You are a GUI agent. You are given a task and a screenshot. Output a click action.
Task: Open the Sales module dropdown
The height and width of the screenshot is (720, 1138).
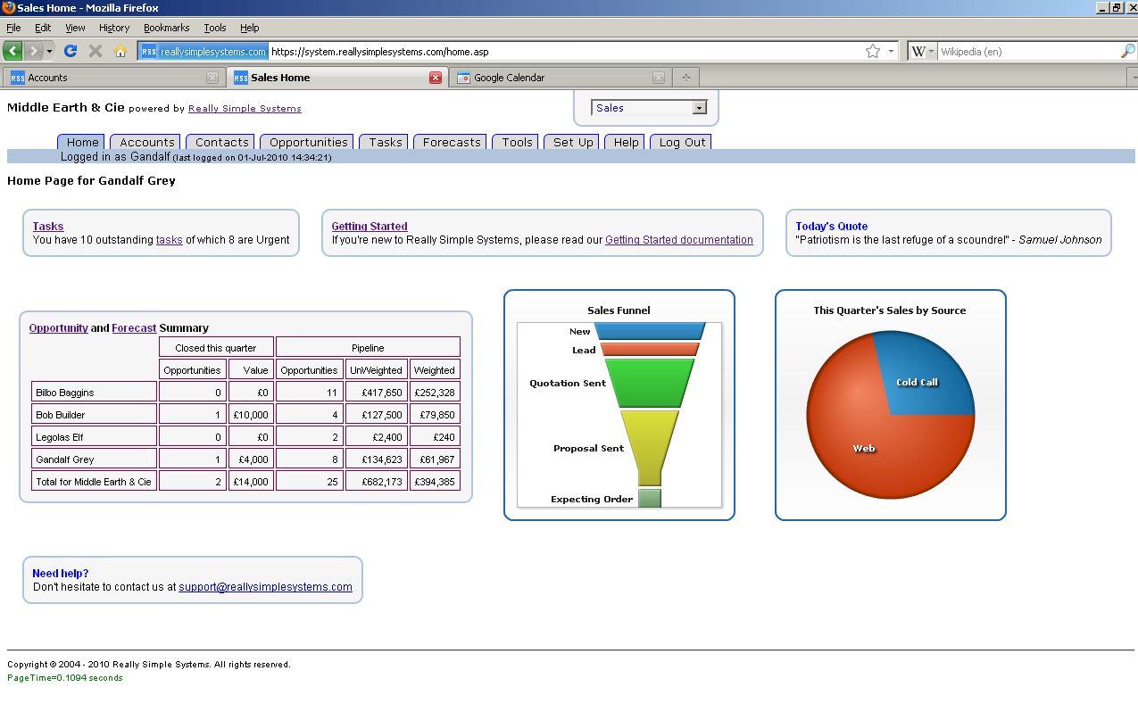click(x=649, y=108)
